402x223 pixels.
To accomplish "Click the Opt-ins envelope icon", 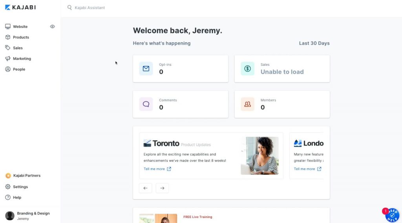I will 146,69.
